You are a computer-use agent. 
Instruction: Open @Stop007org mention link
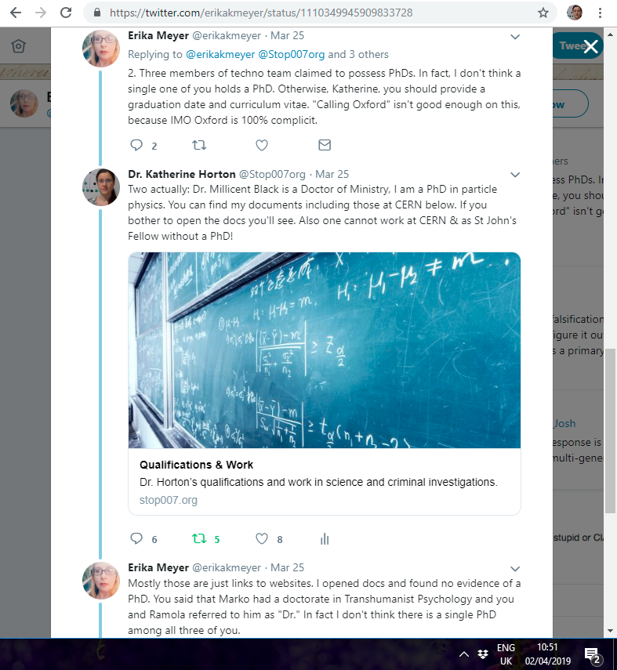click(x=291, y=55)
